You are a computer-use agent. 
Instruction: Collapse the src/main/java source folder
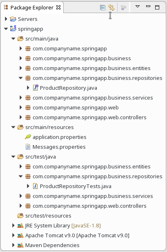13,39
